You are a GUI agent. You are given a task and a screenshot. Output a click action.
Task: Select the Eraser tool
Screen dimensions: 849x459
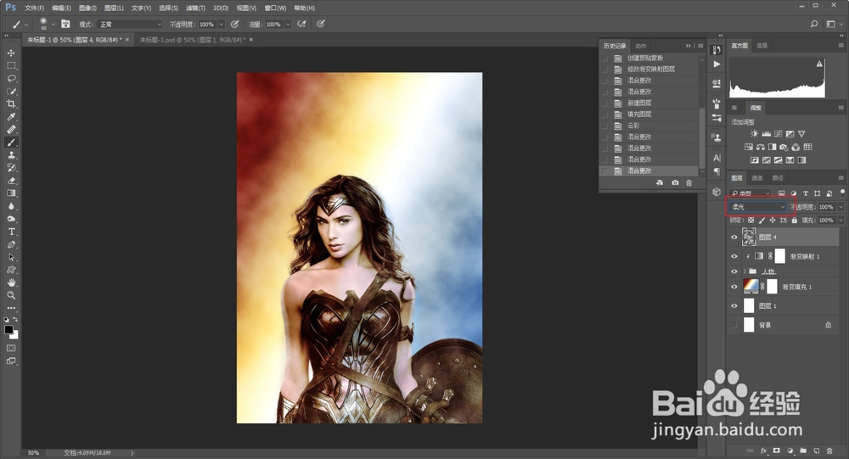pos(11,181)
